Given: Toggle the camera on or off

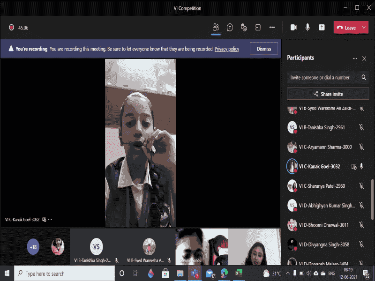Looking at the screenshot, I should click(293, 28).
